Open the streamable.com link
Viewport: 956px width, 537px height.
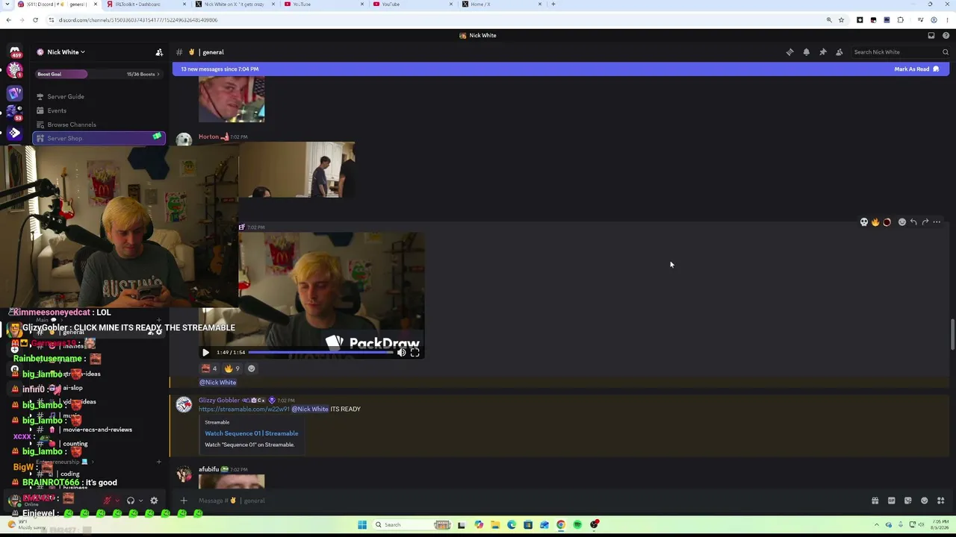[243, 409]
